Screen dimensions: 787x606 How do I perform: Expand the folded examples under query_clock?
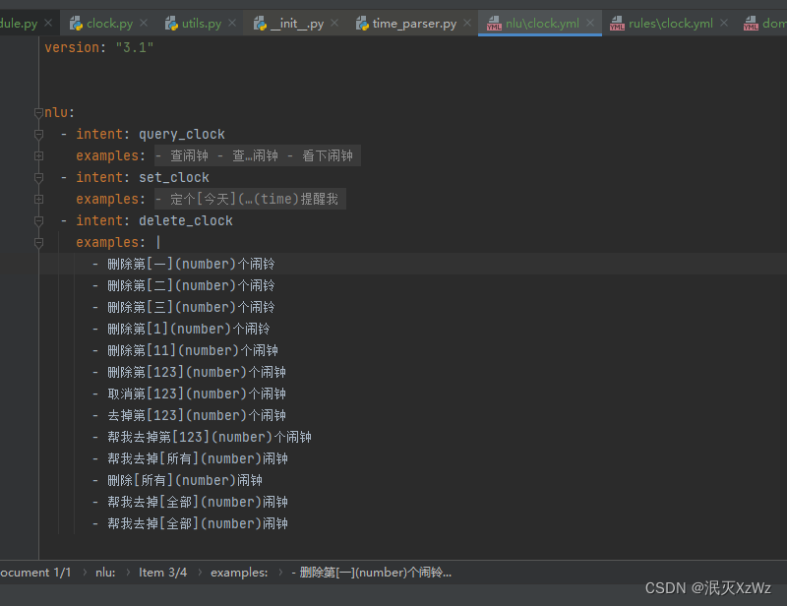pyautogui.click(x=37, y=155)
